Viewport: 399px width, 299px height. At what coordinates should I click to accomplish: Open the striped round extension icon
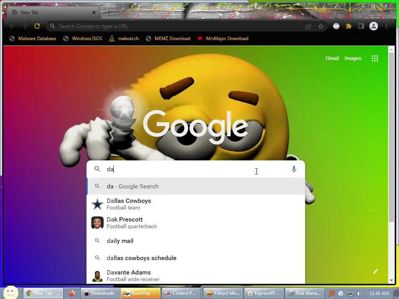point(336,26)
